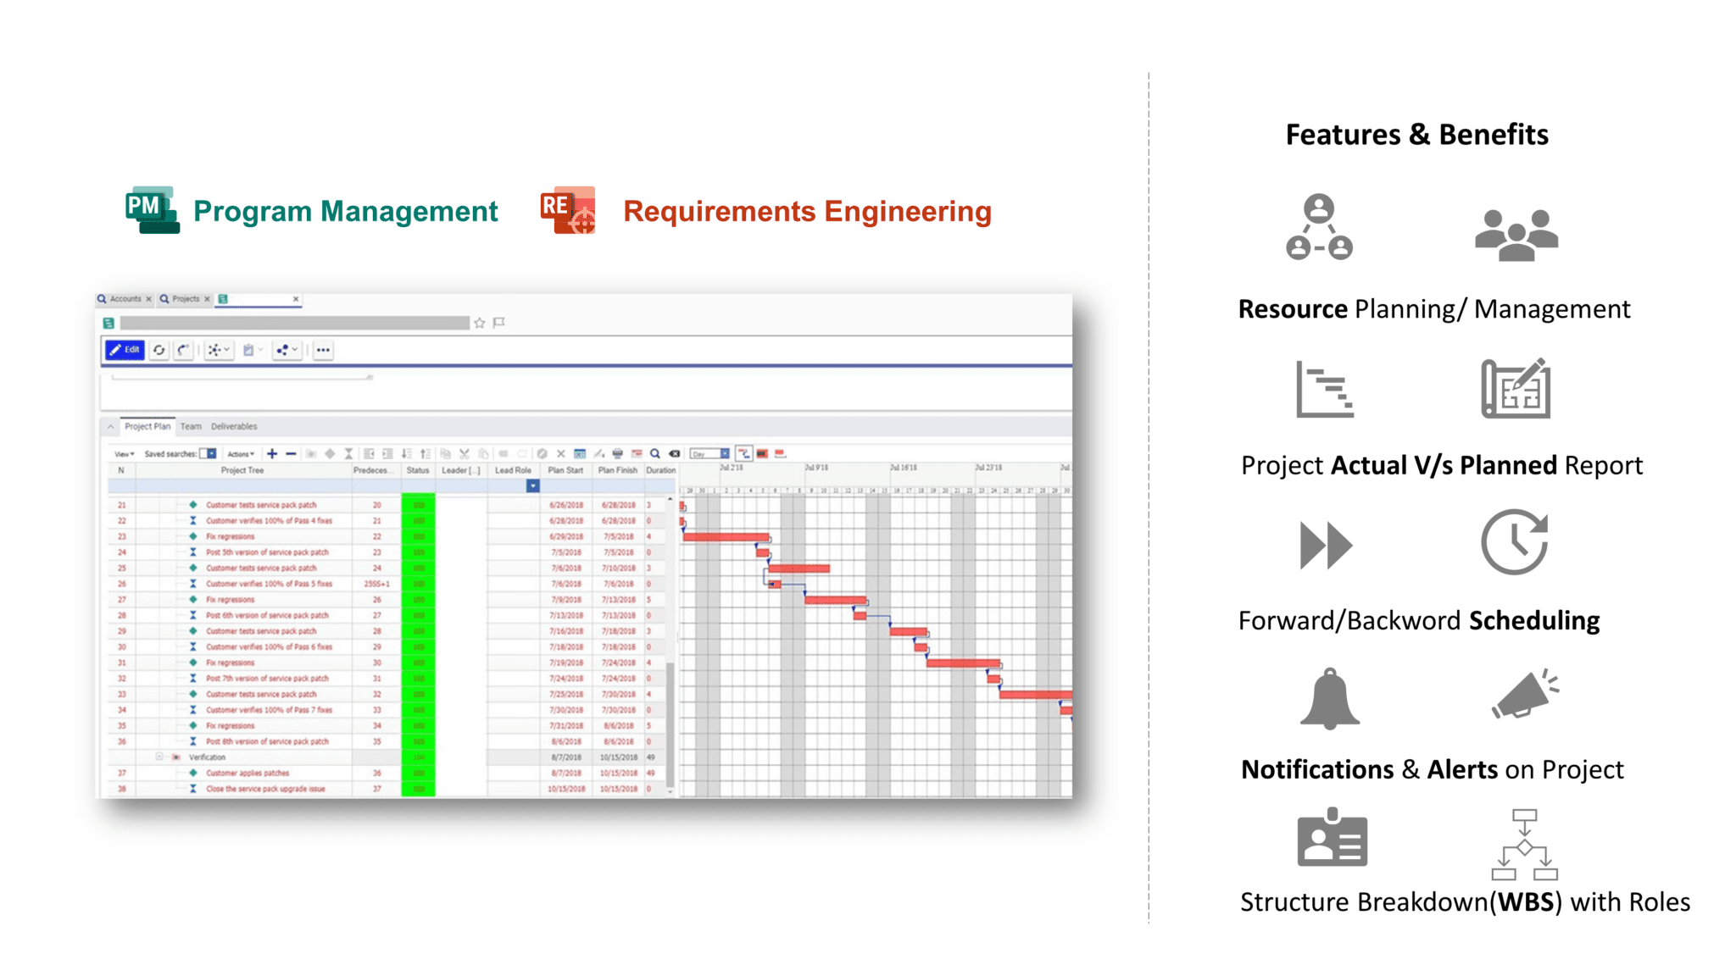Click the Status column header
Image resolution: width=1736 pixels, height=976 pixels.
[418, 470]
